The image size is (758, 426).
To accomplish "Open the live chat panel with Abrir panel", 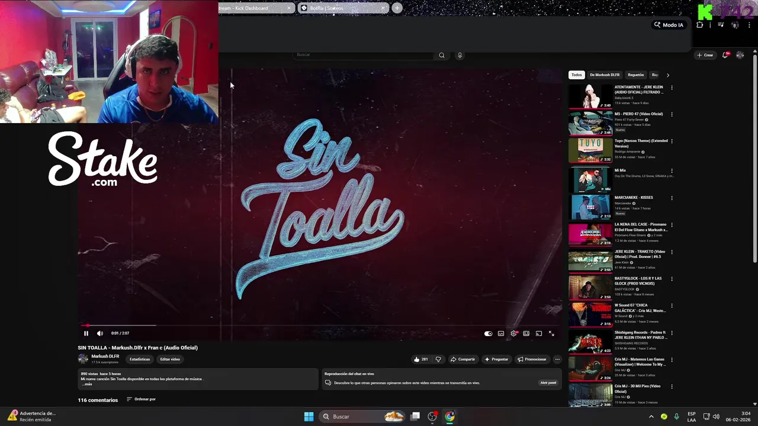I will point(548,383).
